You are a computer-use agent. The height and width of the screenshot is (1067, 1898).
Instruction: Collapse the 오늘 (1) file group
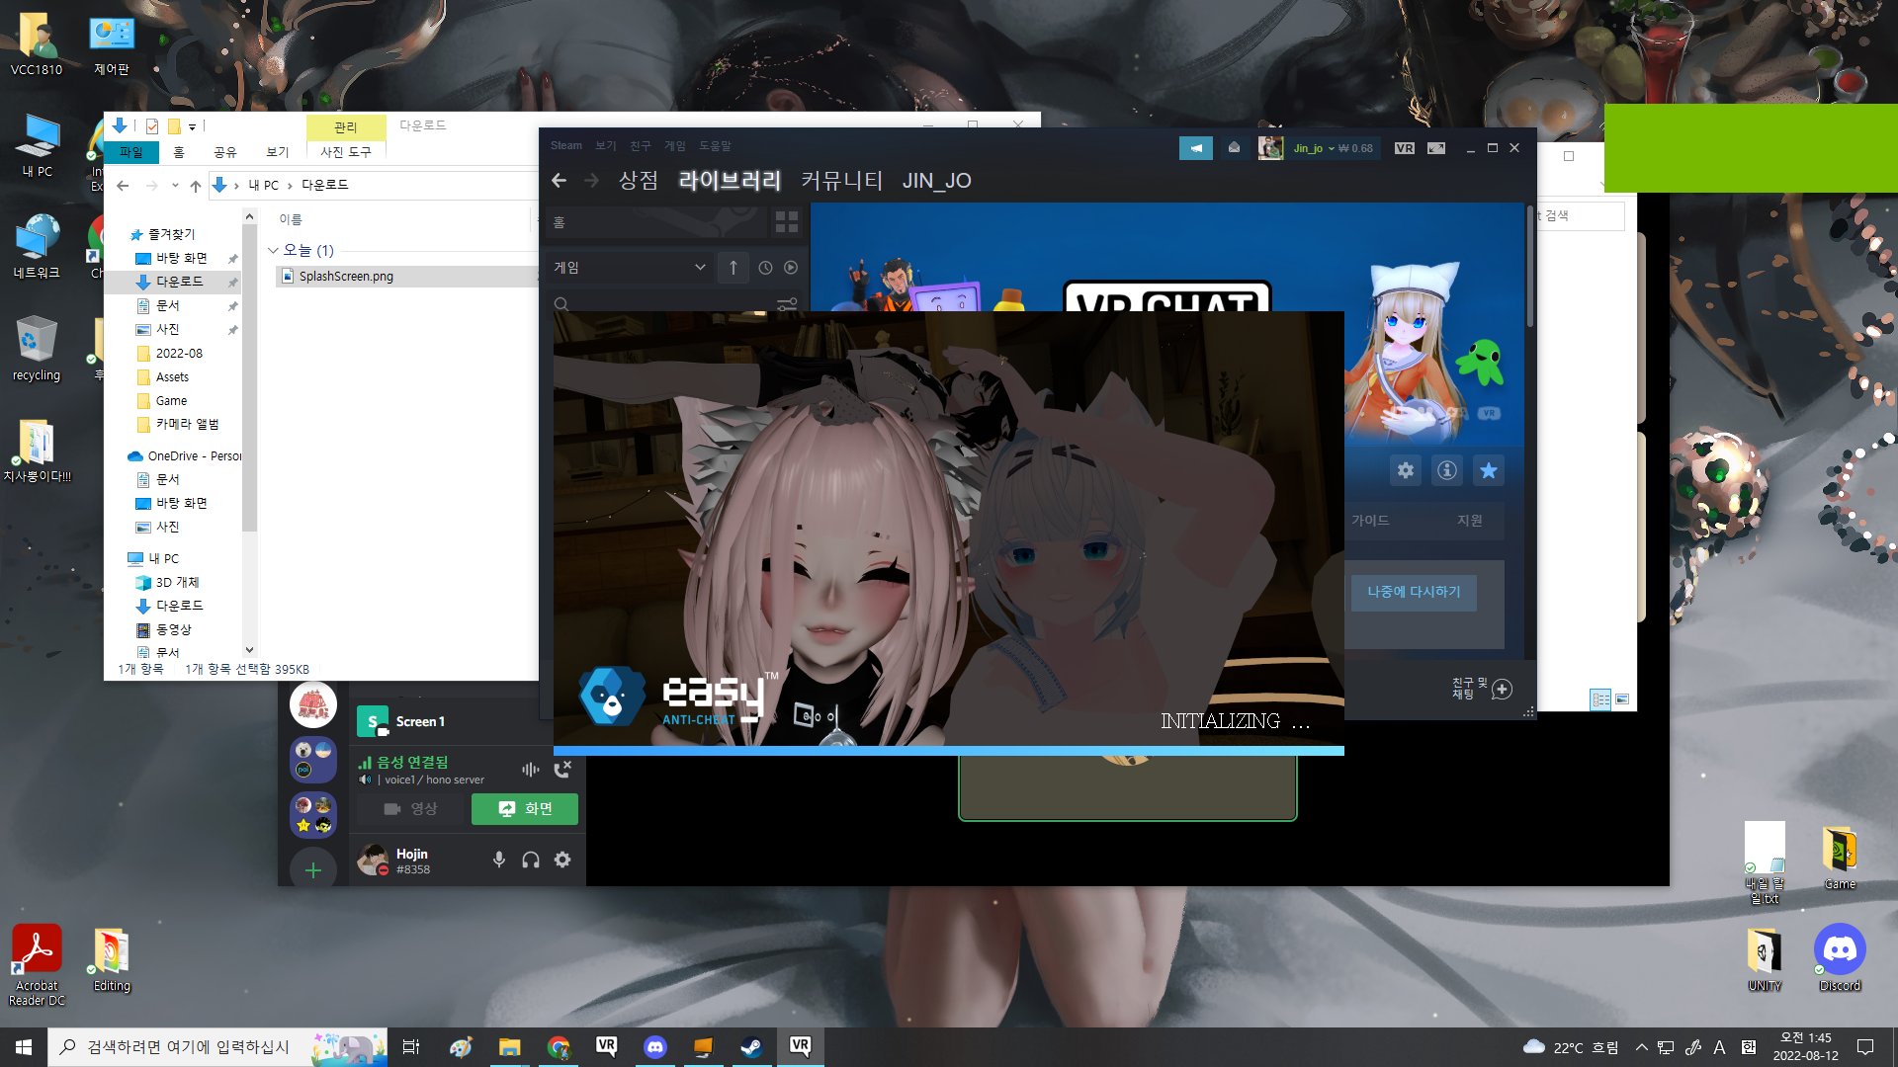pos(274,251)
